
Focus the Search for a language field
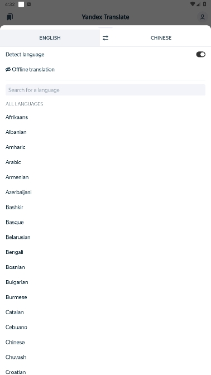(106, 90)
